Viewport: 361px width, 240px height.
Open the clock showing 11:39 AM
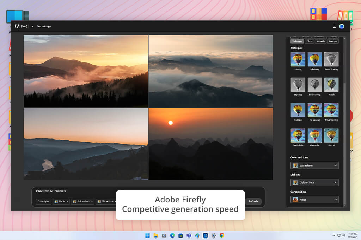[353, 235]
